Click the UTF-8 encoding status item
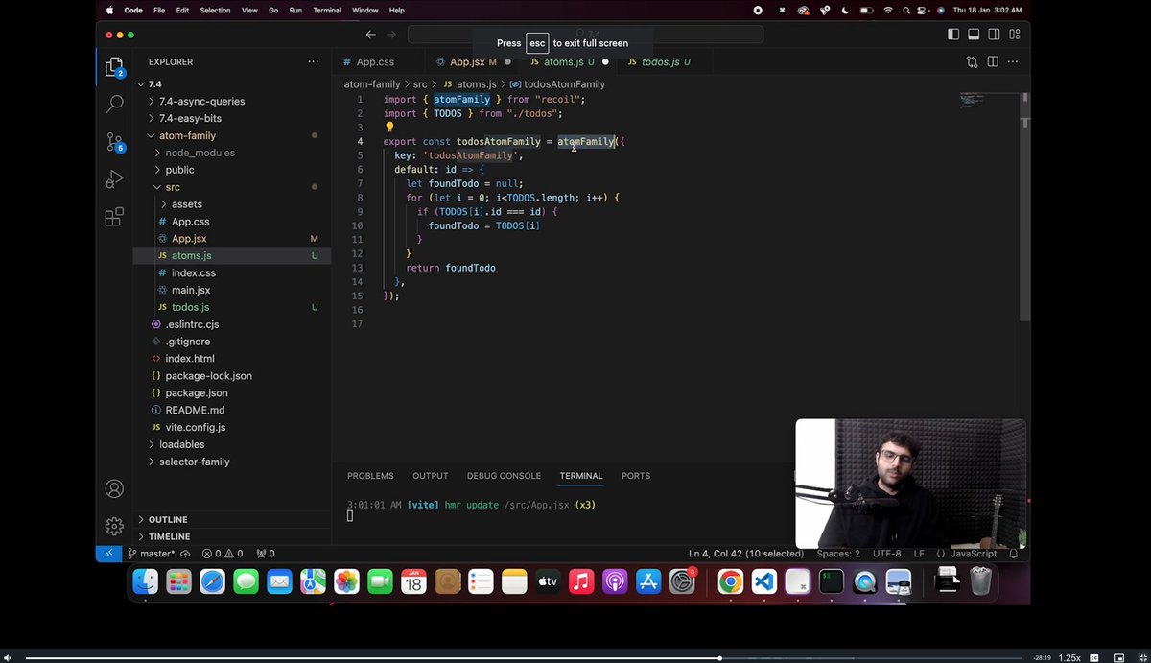Image resolution: width=1151 pixels, height=663 pixels. pyautogui.click(x=887, y=554)
